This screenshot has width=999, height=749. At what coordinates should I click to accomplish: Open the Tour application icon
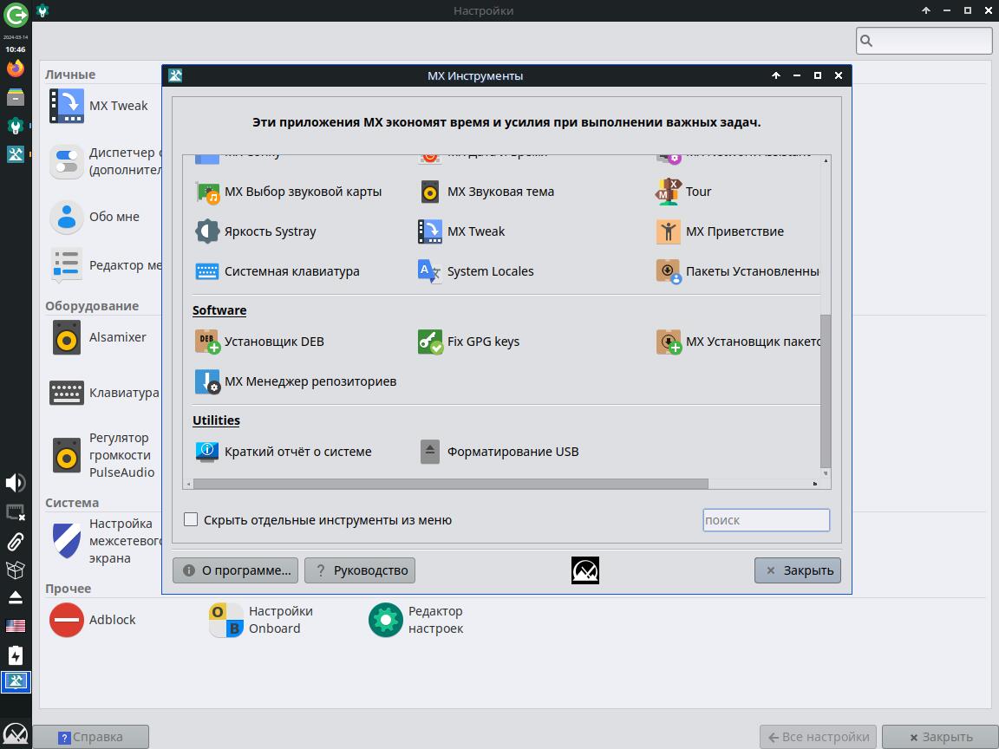pos(669,192)
